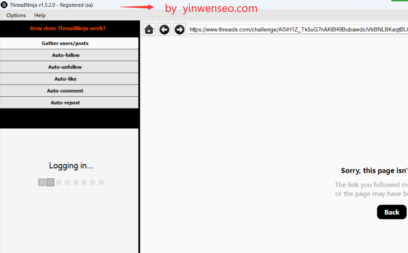Select the Gather users/posts tab
The width and height of the screenshot is (408, 253).
(x=69, y=43)
